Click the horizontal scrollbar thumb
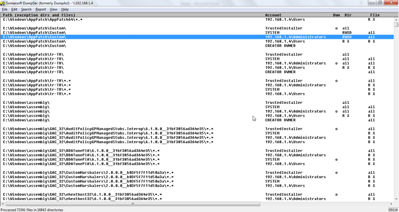 pos(132,203)
